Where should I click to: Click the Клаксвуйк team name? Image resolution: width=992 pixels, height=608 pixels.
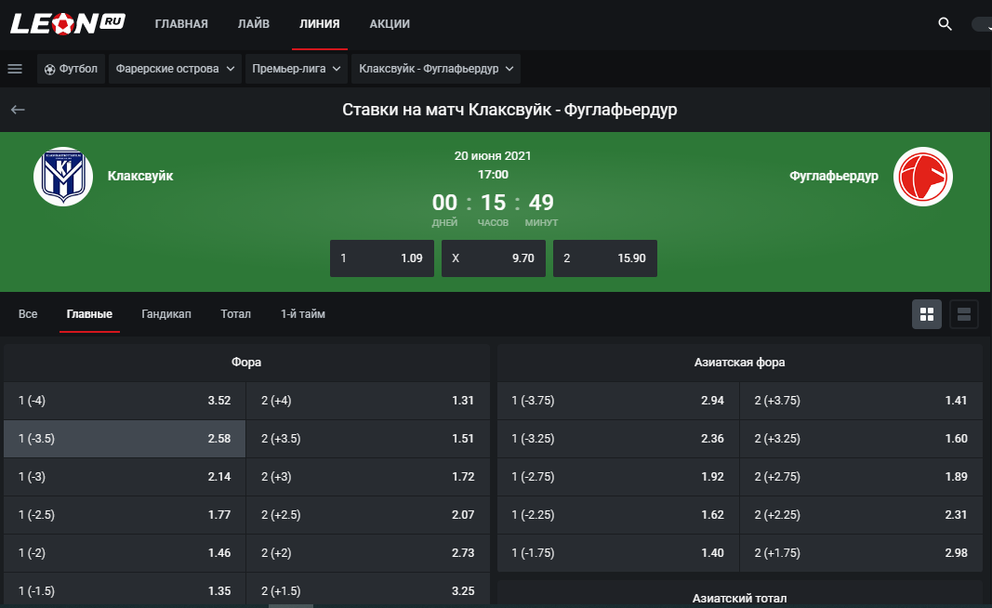140,176
